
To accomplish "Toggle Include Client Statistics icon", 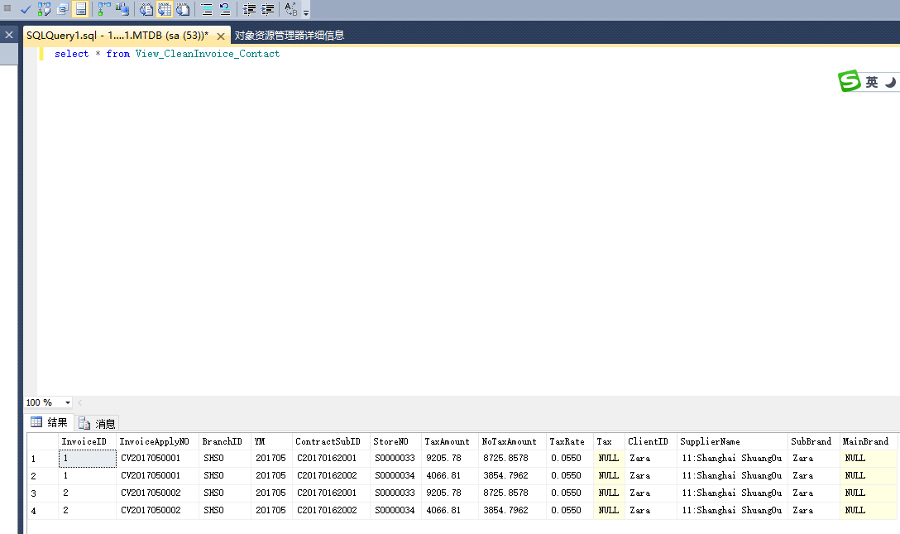I will 122,9.
